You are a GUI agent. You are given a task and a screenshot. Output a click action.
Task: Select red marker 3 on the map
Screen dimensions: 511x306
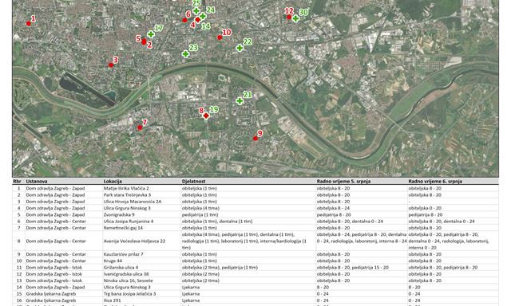point(111,65)
